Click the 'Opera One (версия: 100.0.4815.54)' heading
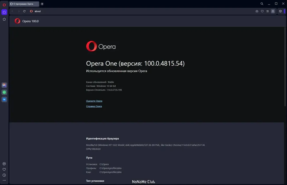 pyautogui.click(x=135, y=63)
